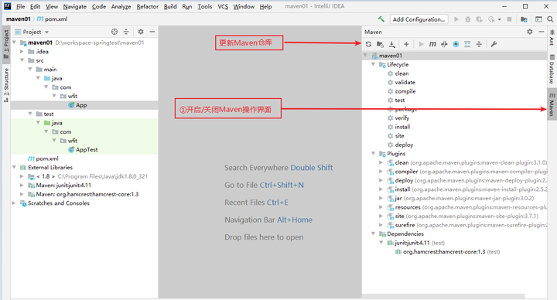Add a Maven project with plus icon
Viewport: 557px width, 300px height.
pyautogui.click(x=406, y=44)
